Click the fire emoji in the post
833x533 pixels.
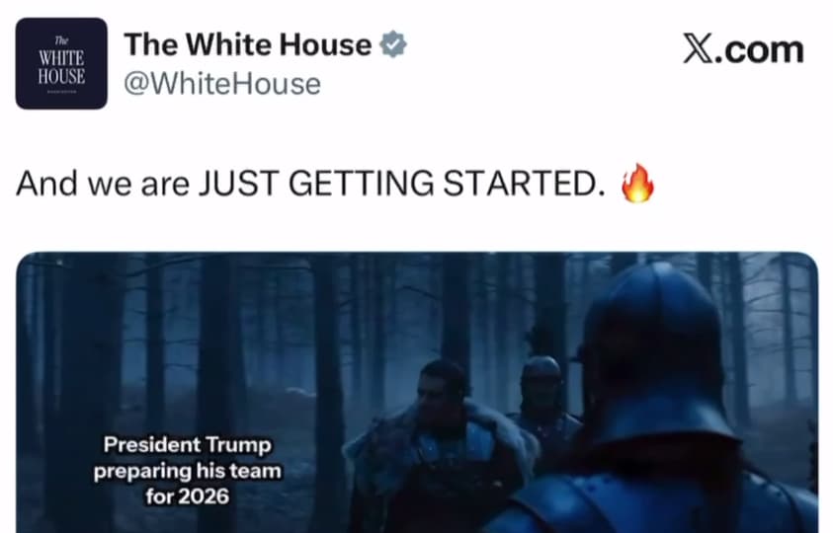click(x=637, y=183)
